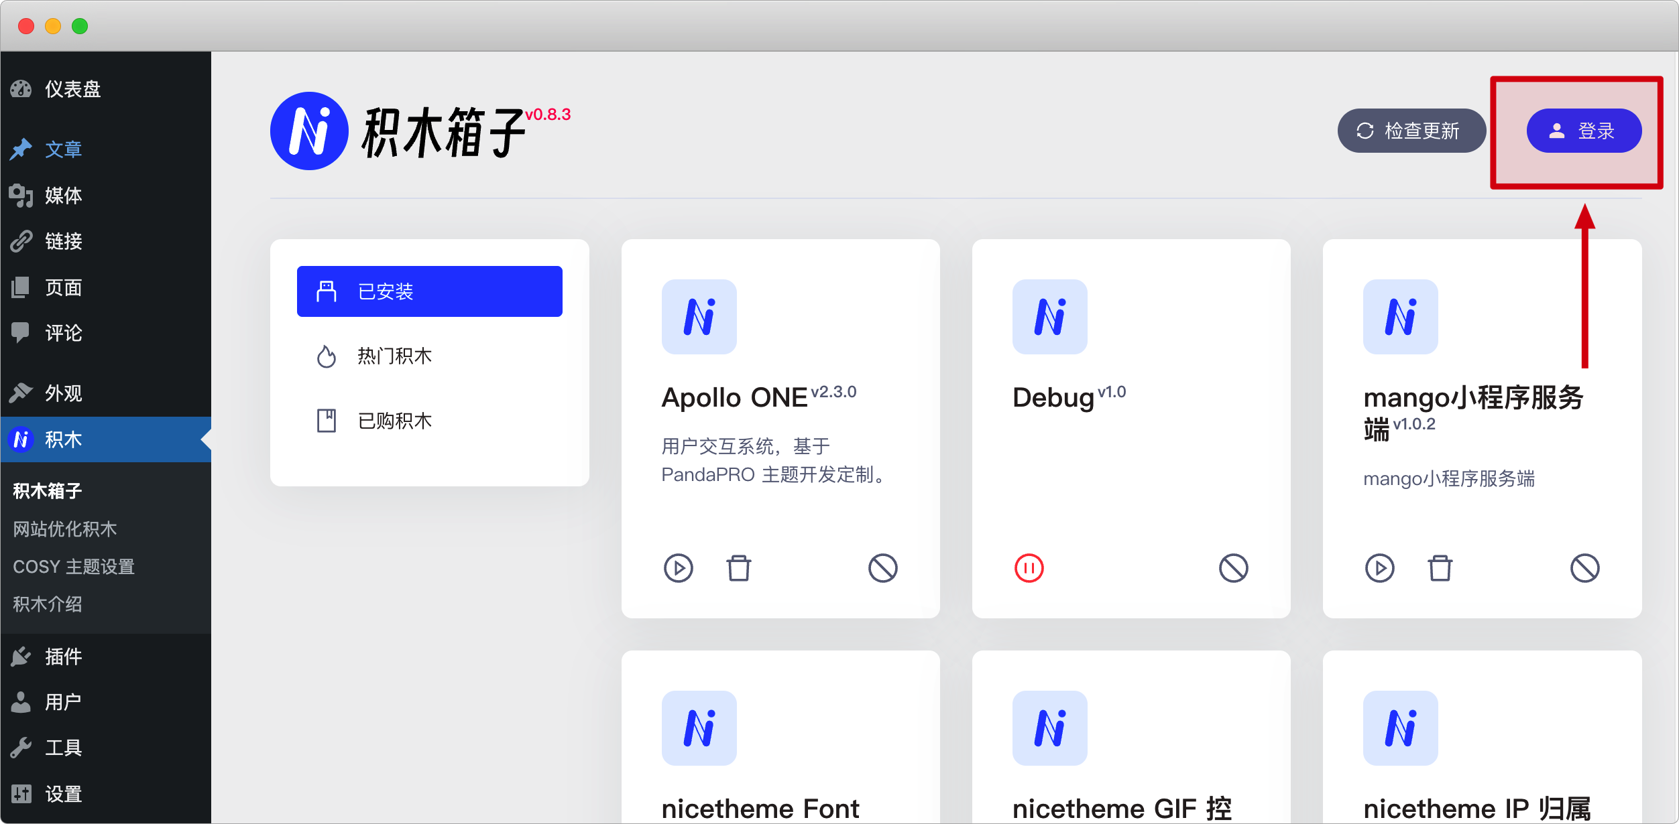Select the 热门积木 popular tab
The width and height of the screenshot is (1679, 824).
430,356
